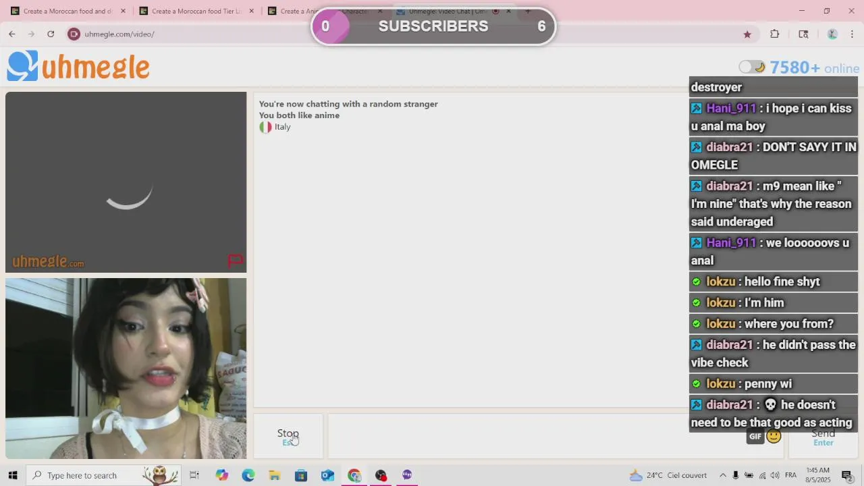Open Microsoft Store from the taskbar
The width and height of the screenshot is (864, 486).
coord(301,475)
